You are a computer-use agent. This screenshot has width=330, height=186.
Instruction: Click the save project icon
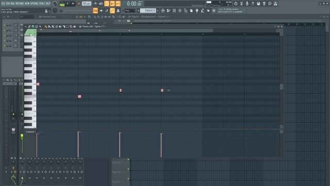pos(258,4)
